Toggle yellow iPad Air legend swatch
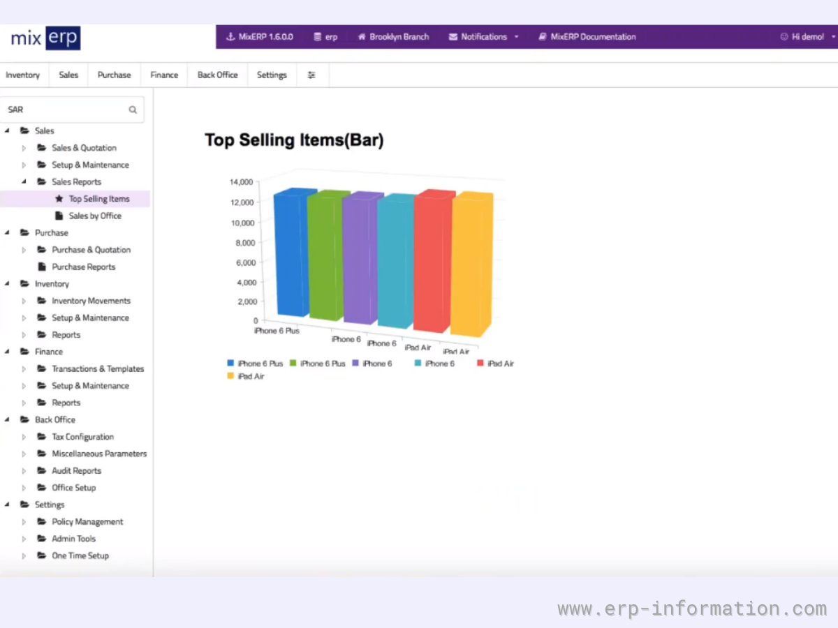Image resolution: width=838 pixels, height=628 pixels. [x=230, y=376]
